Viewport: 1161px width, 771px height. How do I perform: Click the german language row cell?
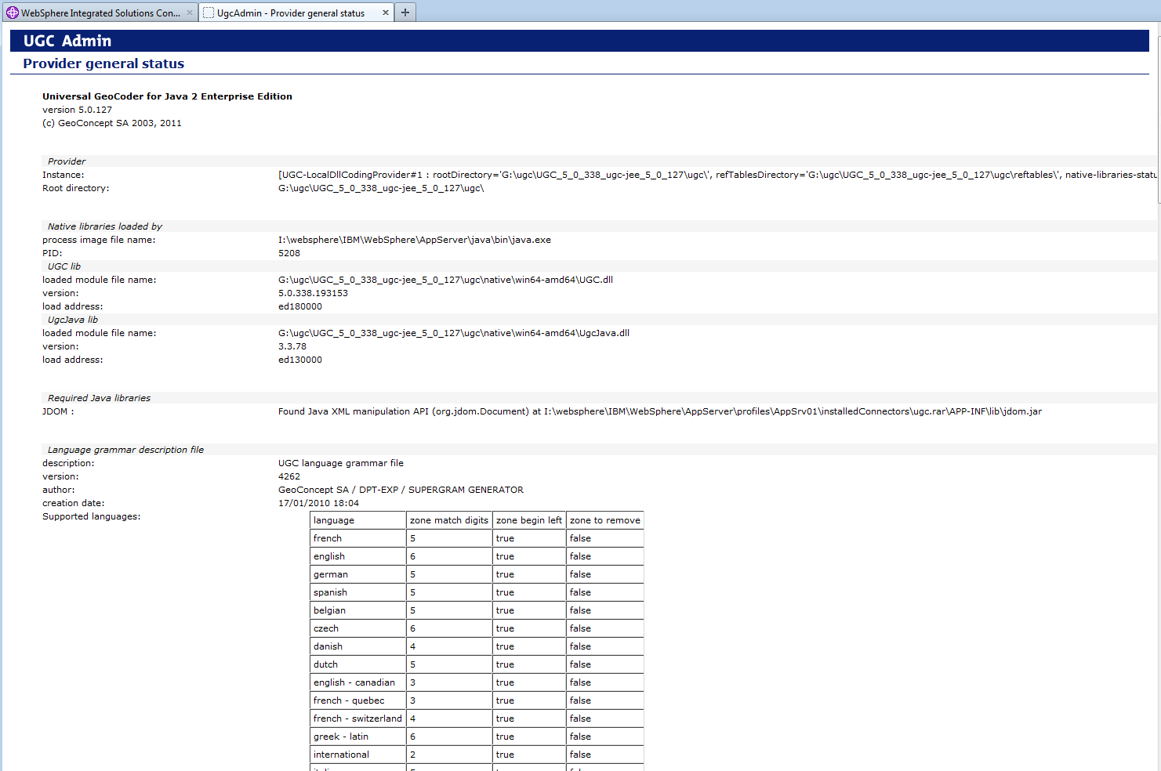click(357, 574)
